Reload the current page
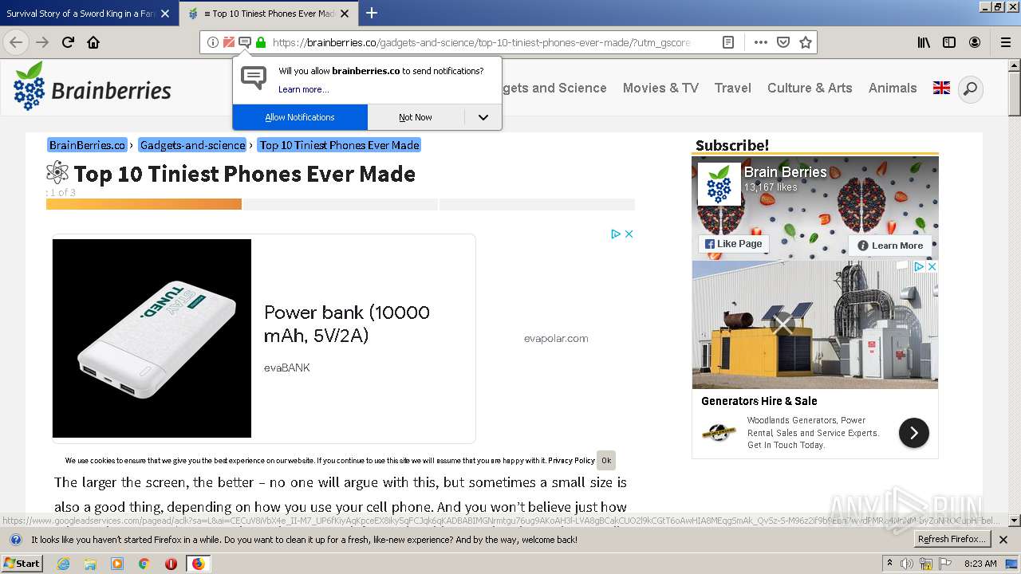Image resolution: width=1021 pixels, height=574 pixels. coord(68,42)
